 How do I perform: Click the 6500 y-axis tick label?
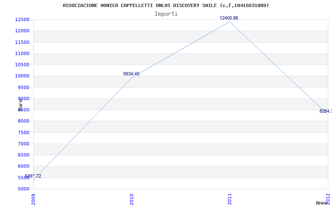pos(24,155)
